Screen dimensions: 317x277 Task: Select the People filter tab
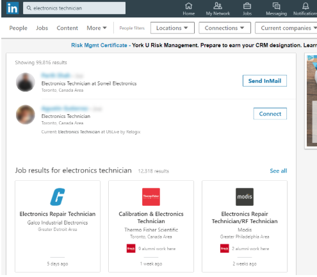click(18, 28)
